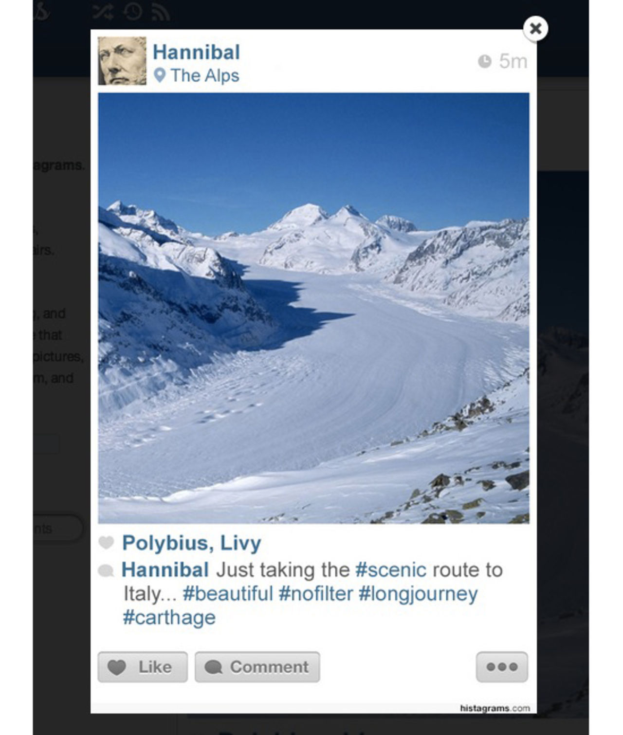Click the heart icon beside Polybius, Livy

tap(106, 542)
